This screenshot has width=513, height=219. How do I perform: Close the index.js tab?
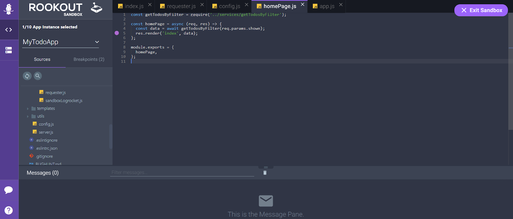pos(150,5)
